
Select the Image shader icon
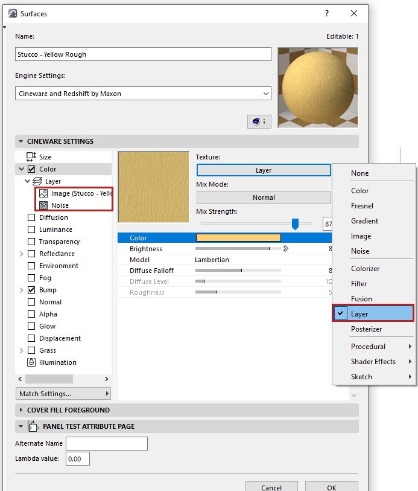pyautogui.click(x=43, y=193)
